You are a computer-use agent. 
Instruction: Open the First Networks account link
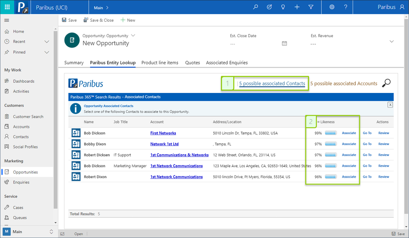tap(163, 133)
